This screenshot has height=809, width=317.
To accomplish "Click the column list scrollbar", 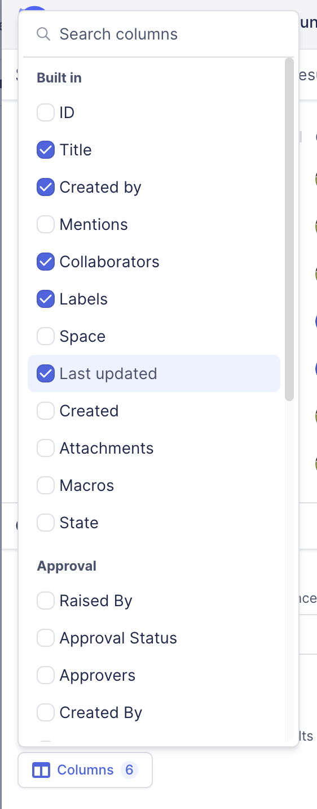I will coord(289,229).
